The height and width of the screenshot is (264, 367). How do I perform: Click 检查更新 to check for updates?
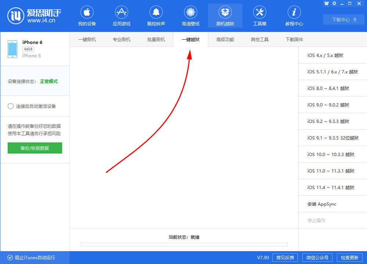point(349,257)
